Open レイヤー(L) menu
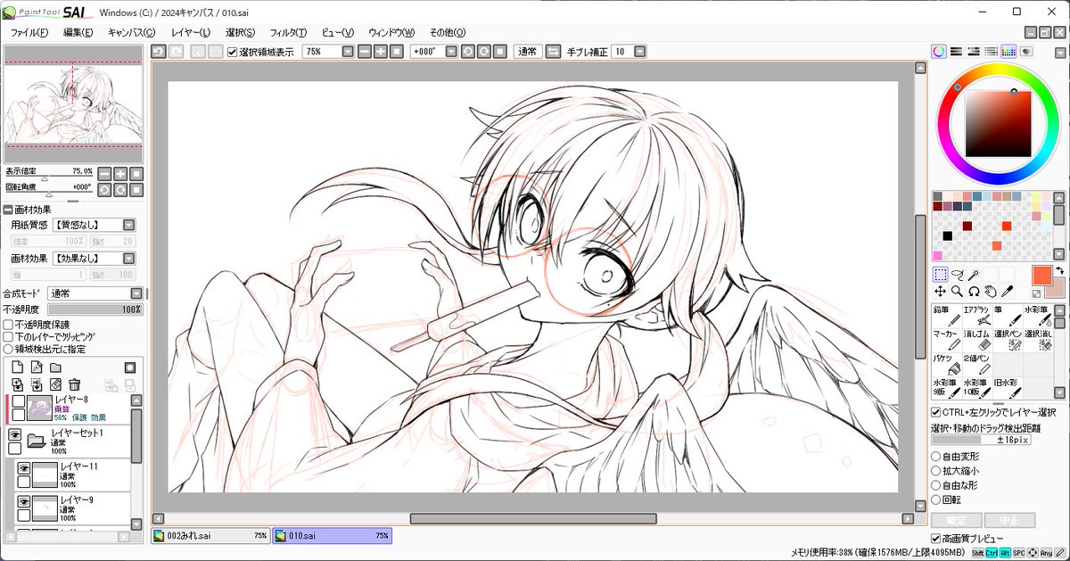1070x561 pixels. coord(191,32)
